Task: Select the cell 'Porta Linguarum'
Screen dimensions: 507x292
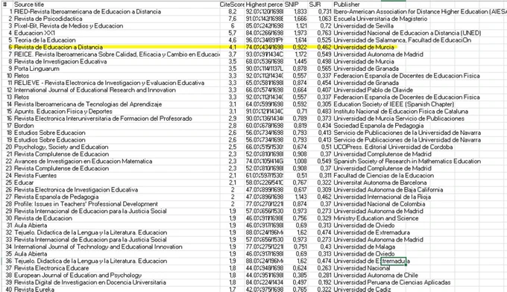Action: point(37,69)
